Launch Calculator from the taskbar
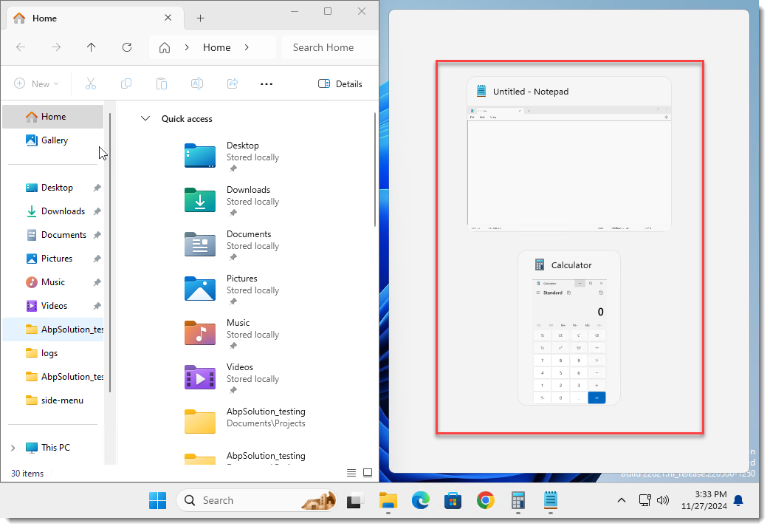The height and width of the screenshot is (529, 770). [x=518, y=500]
